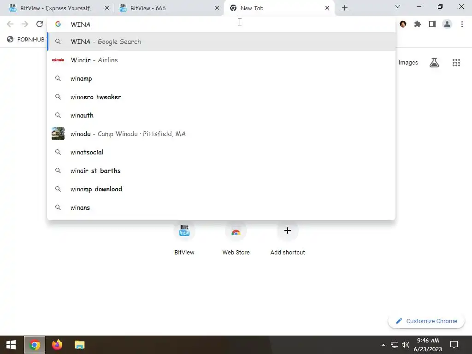Open the Search Labs flask icon
The height and width of the screenshot is (354, 472).
click(434, 63)
